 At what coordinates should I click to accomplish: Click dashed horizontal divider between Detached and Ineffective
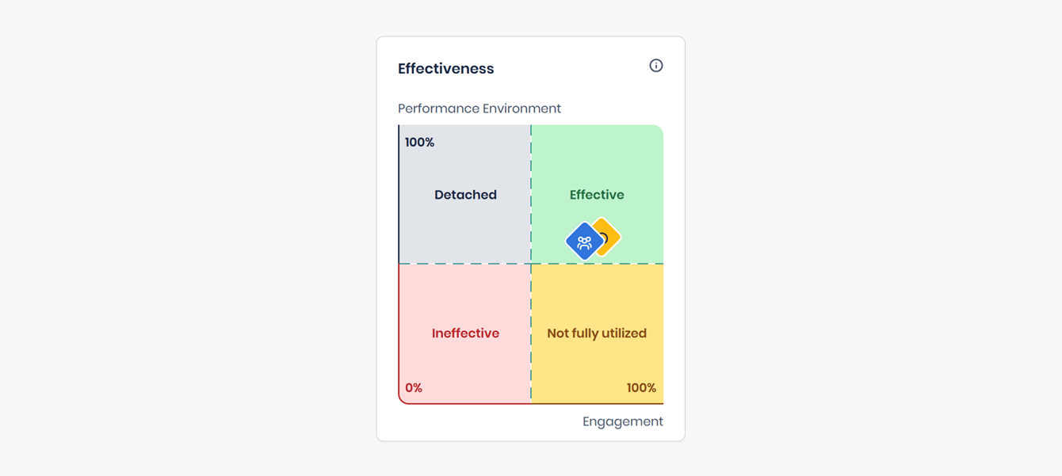pos(465,264)
